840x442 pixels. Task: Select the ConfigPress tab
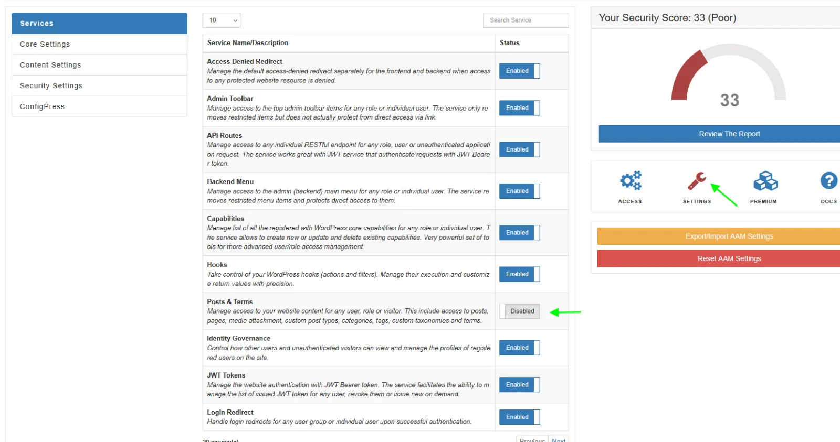(x=41, y=106)
